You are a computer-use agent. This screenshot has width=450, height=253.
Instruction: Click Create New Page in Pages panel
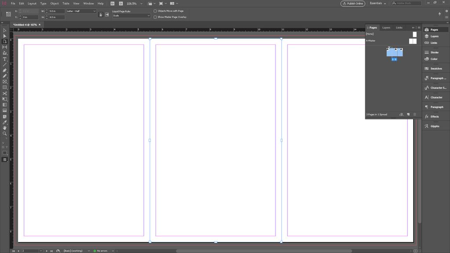[408, 114]
